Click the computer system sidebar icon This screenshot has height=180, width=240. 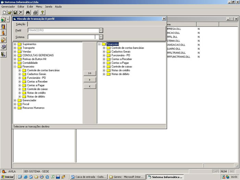tap(3, 47)
